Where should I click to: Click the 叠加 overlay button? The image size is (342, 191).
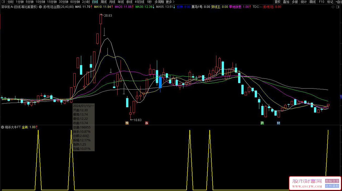[x=286, y=2]
